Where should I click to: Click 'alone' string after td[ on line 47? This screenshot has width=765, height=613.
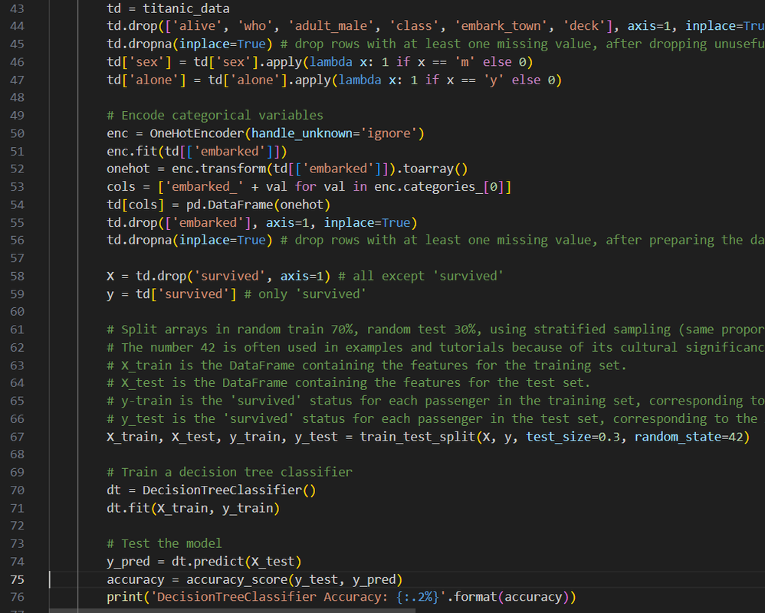coord(153,80)
